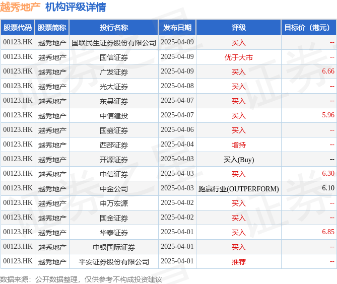
Task: Select the 国盛证券 cell
Action: (114, 130)
